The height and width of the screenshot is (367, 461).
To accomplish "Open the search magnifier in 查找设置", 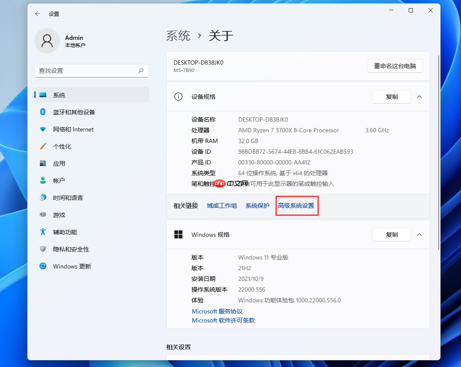I will pyautogui.click(x=141, y=71).
